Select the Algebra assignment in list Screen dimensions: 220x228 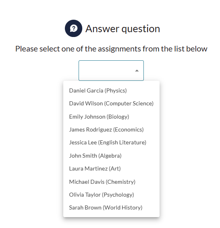111,156
